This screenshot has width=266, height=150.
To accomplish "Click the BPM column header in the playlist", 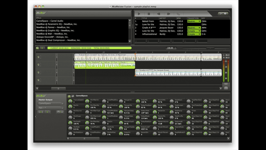I will click(x=179, y=18).
